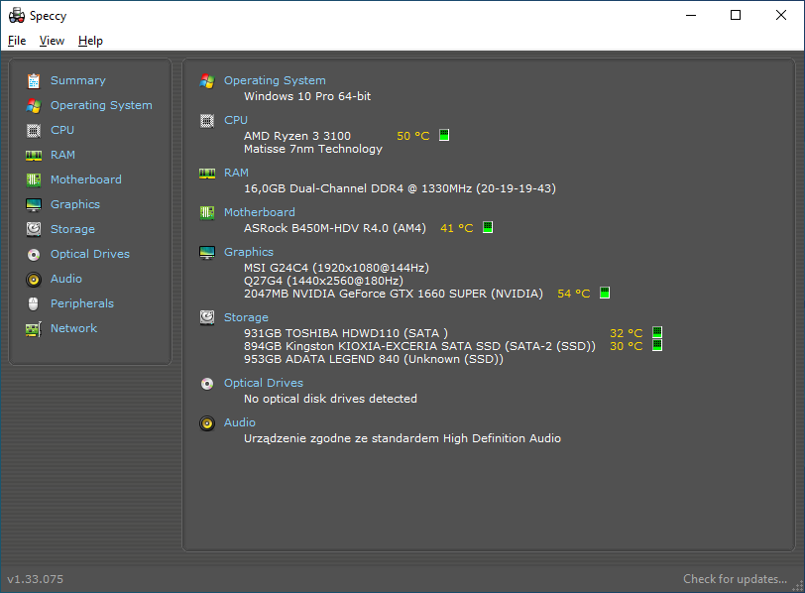The image size is (805, 593).
Task: Click the 953GB ADATA LEGEND 840 line
Action: [373, 359]
